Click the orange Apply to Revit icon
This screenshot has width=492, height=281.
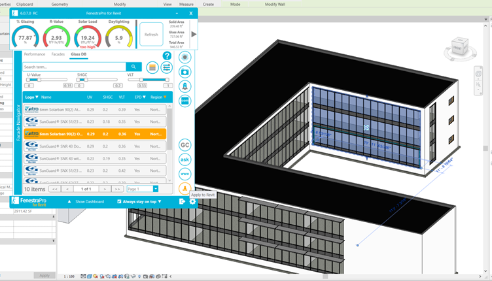(184, 188)
